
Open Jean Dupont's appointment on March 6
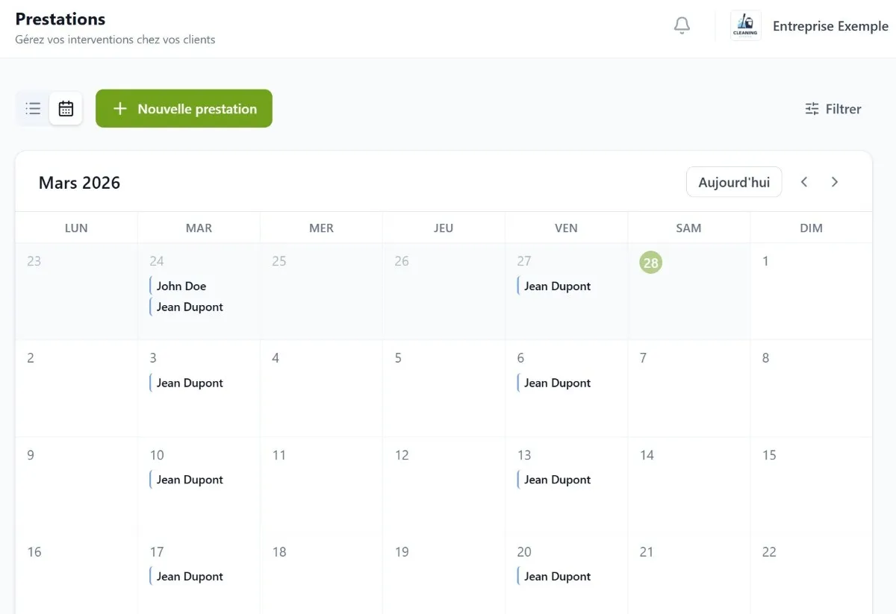pos(557,383)
